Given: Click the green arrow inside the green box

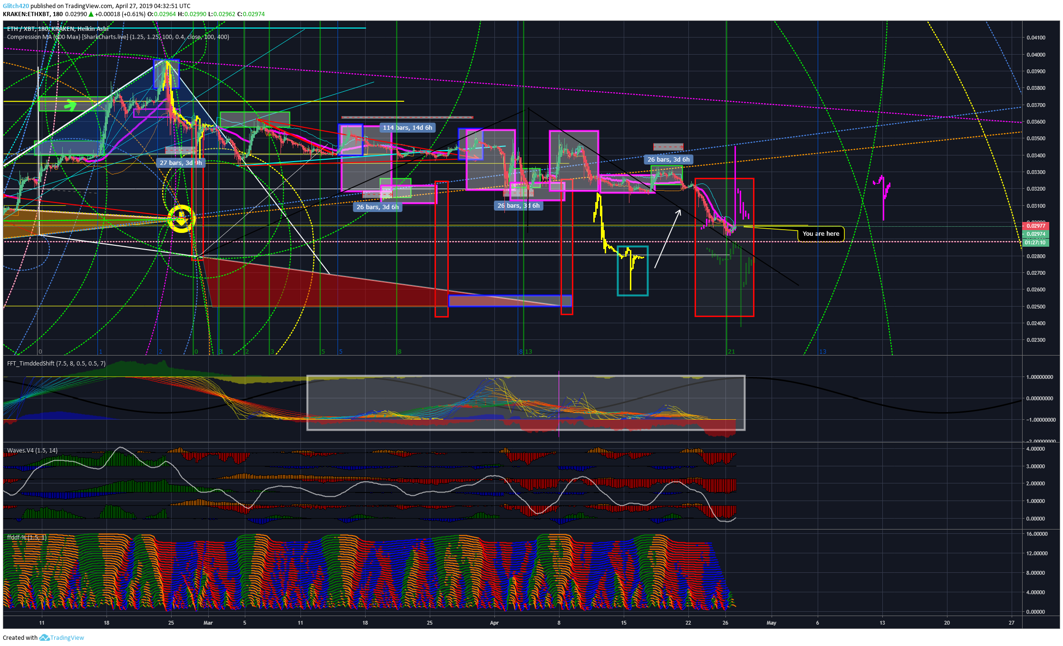Looking at the screenshot, I should coord(70,105).
